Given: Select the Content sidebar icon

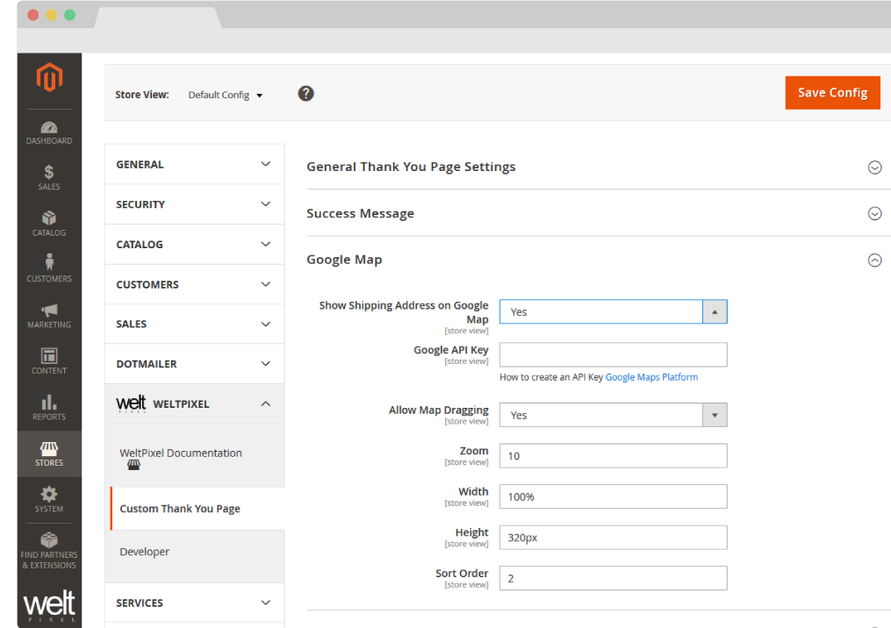Looking at the screenshot, I should click(x=49, y=359).
